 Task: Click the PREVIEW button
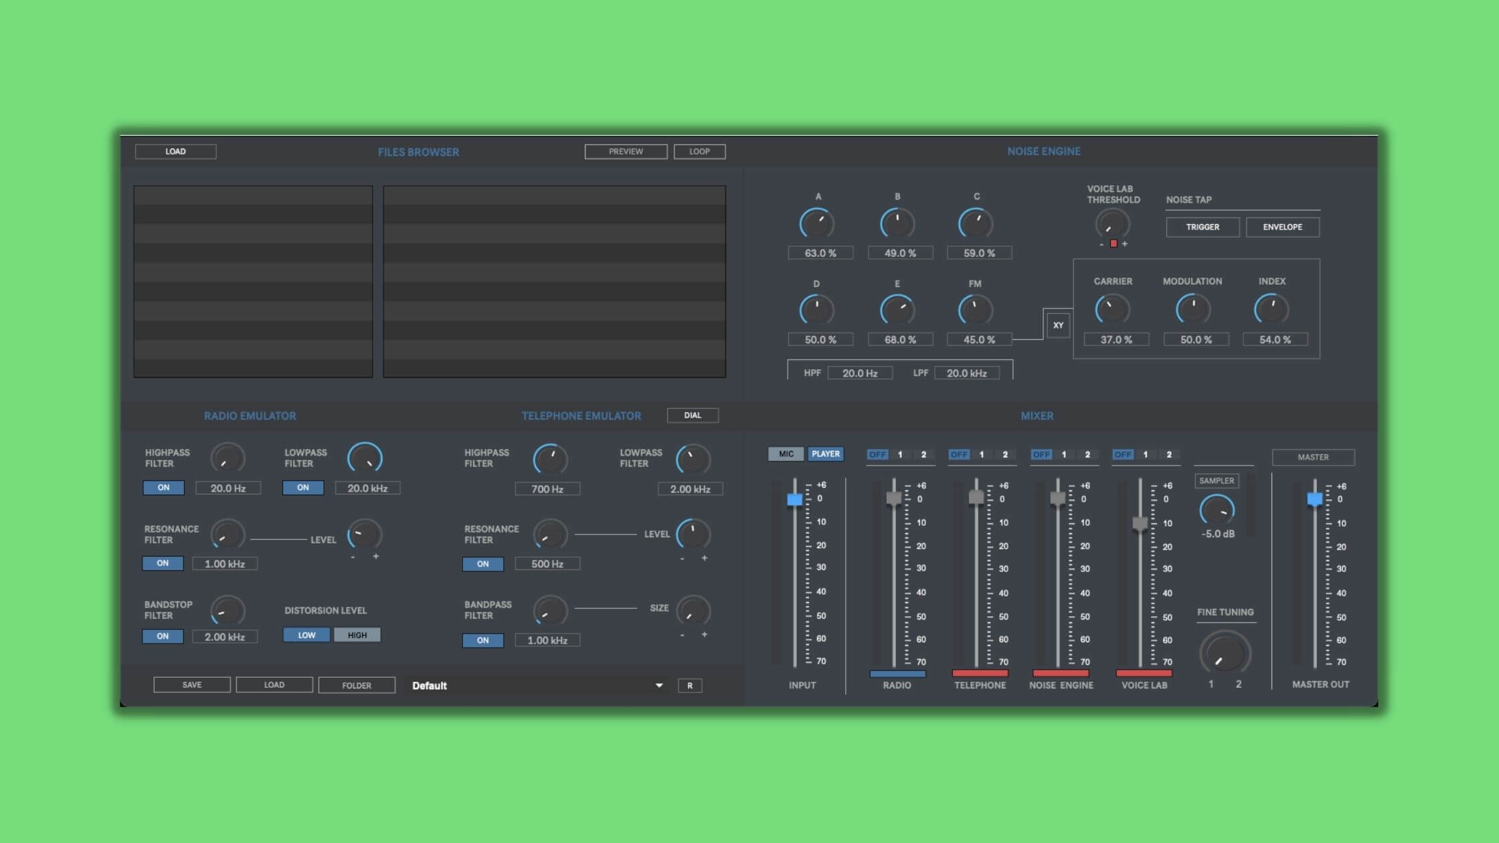pyautogui.click(x=626, y=151)
